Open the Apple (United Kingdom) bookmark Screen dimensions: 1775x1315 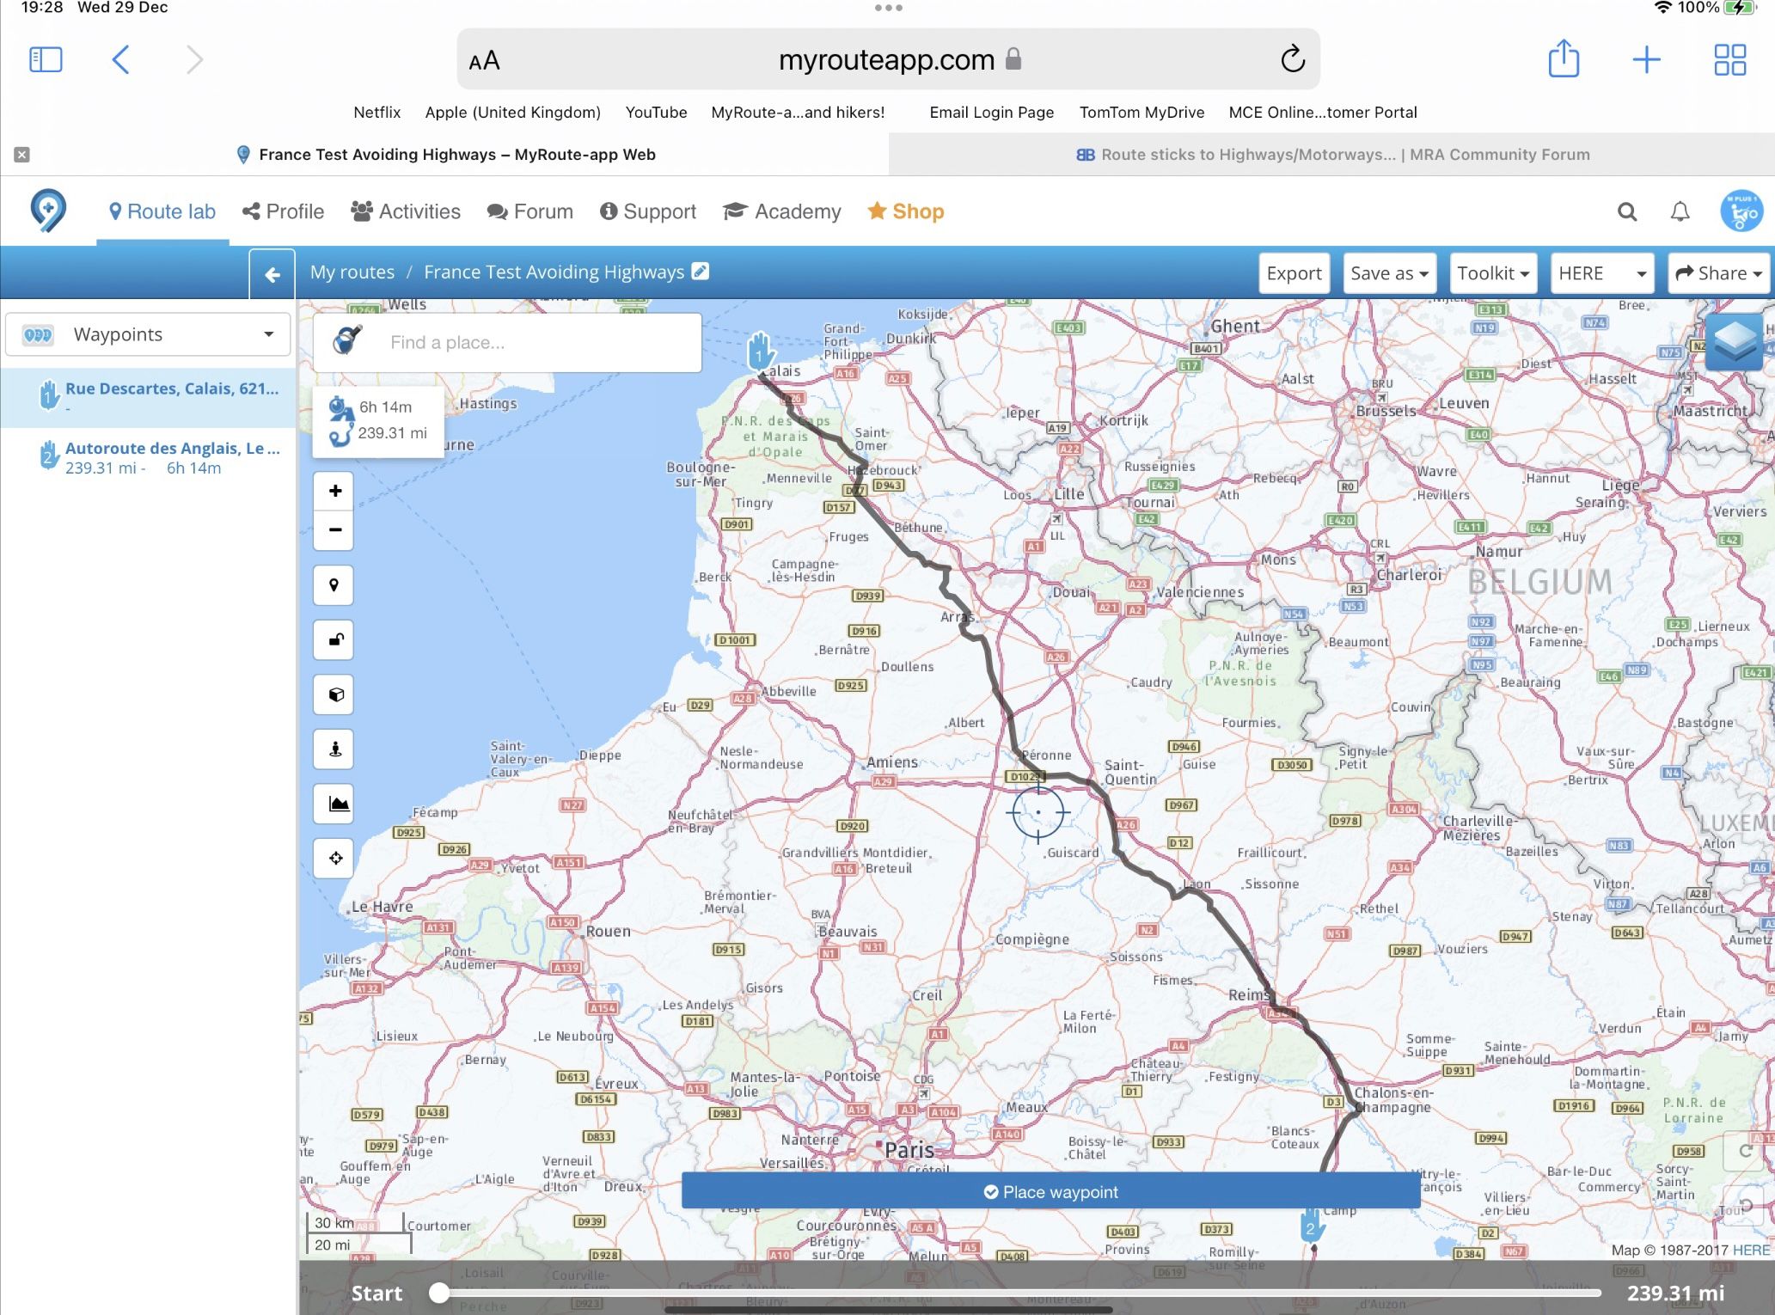coord(512,113)
